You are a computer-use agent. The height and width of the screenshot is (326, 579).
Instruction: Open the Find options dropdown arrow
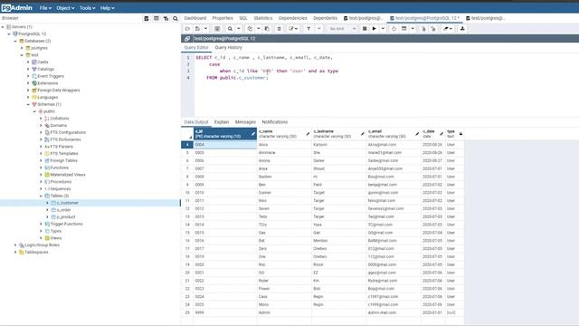click(x=239, y=29)
